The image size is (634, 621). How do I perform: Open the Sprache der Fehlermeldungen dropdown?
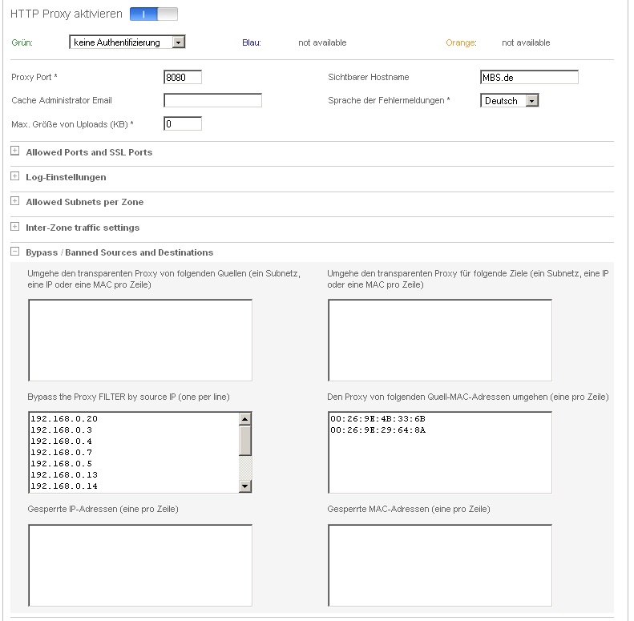(509, 101)
